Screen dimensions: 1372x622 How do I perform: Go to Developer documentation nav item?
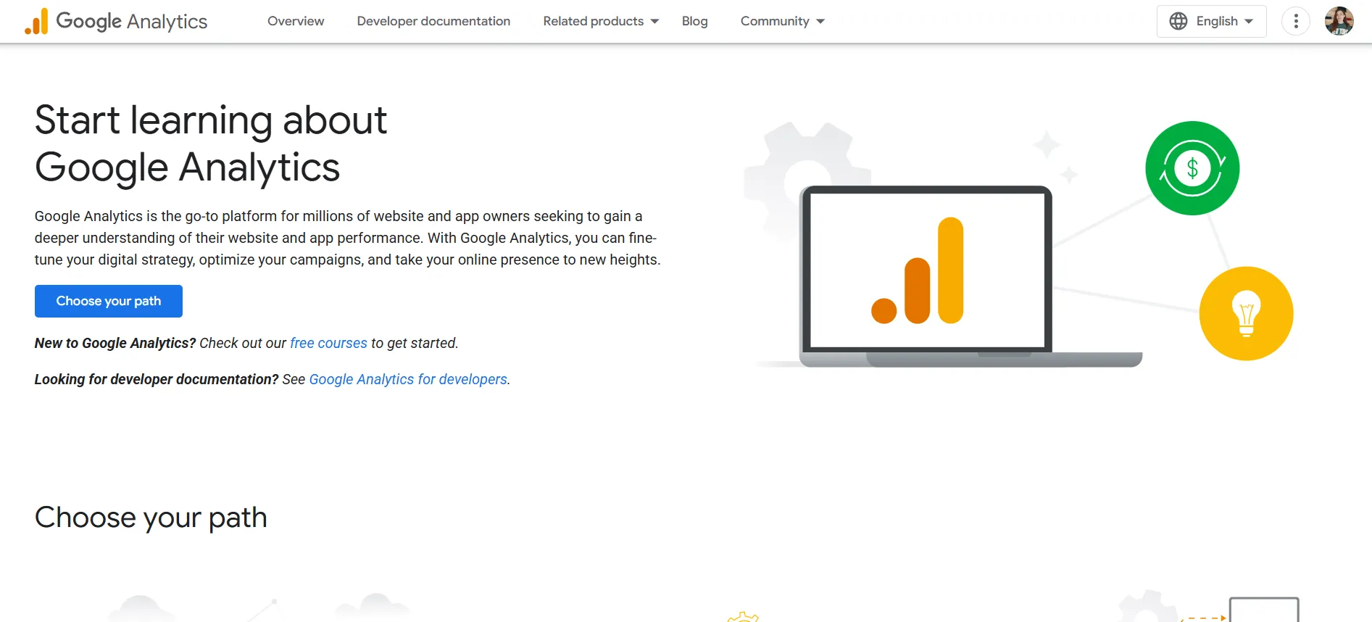[433, 21]
